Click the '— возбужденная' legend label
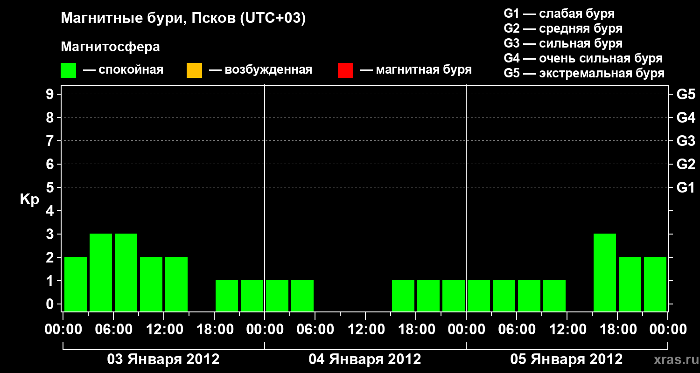The height and width of the screenshot is (373, 700). pos(260,70)
